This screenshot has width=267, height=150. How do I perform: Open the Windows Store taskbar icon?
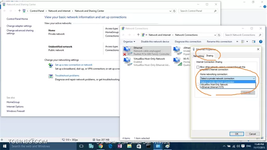point(139,146)
